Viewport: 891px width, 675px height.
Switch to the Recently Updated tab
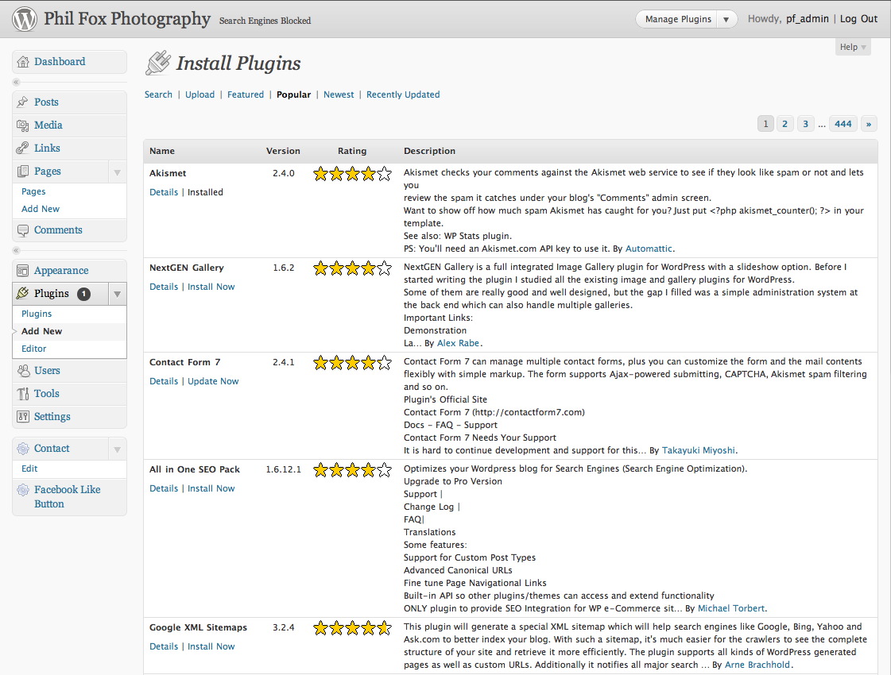pyautogui.click(x=403, y=94)
